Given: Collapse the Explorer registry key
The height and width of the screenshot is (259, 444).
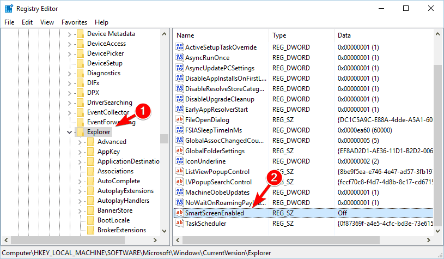Looking at the screenshot, I should [x=69, y=132].
